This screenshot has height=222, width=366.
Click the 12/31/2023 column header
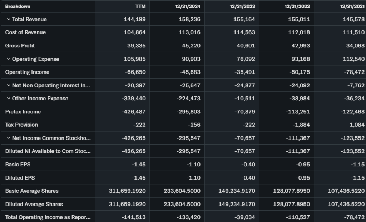pyautogui.click(x=242, y=6)
